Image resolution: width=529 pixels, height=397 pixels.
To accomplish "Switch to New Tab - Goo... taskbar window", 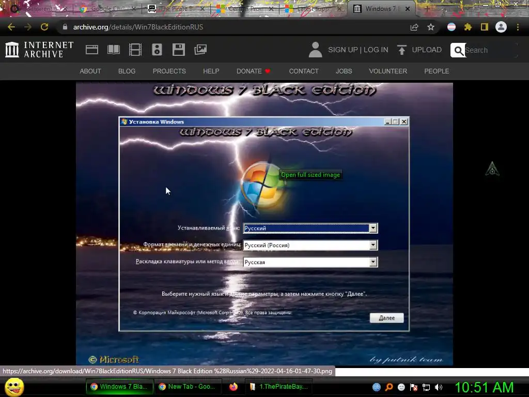I will [x=188, y=387].
